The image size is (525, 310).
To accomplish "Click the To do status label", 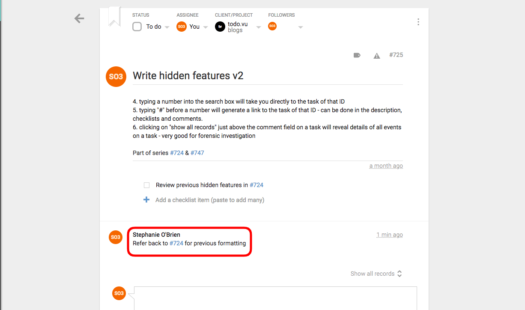I will 154,27.
